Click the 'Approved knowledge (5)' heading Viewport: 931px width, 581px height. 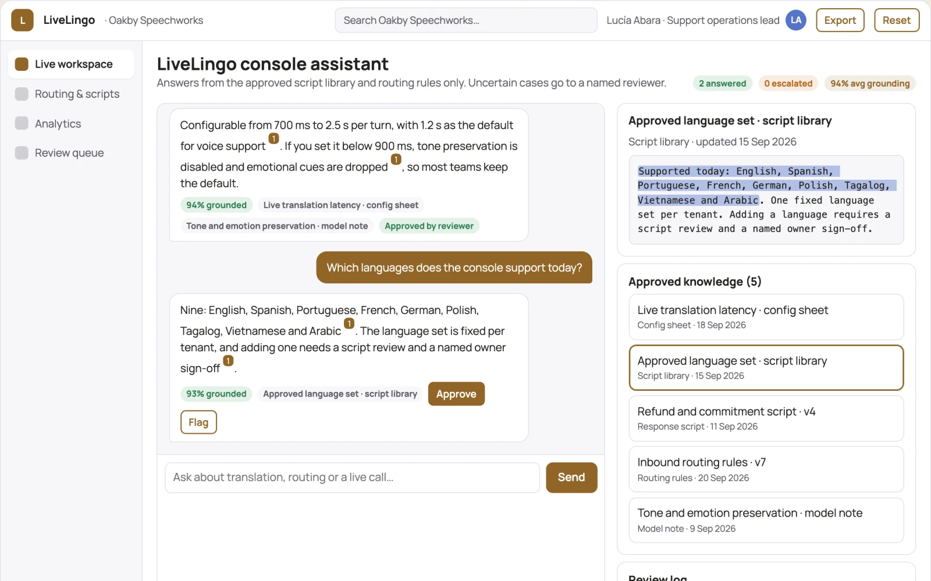(695, 281)
